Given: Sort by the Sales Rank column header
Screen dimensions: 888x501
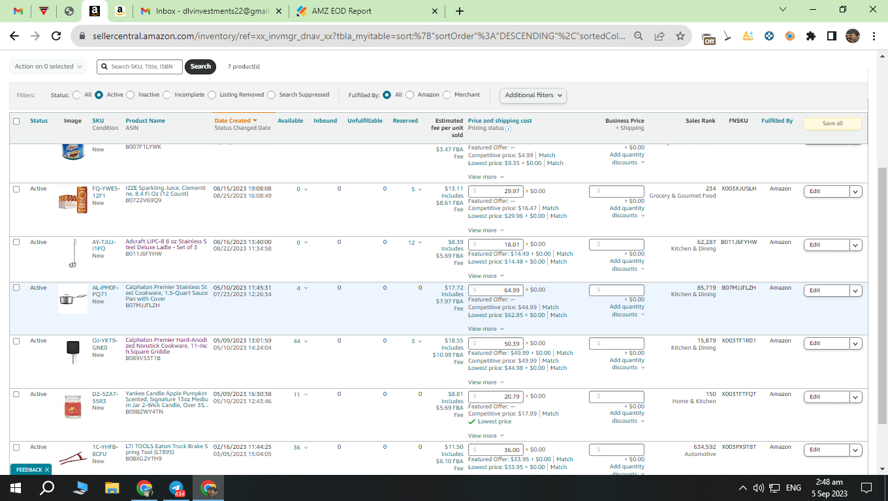Looking at the screenshot, I should pos(701,121).
